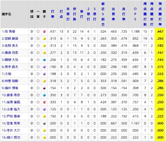Sort by the 安打数 column header
Image resolution: width=166 pixels, height=142 pixels.
pos(75,14)
